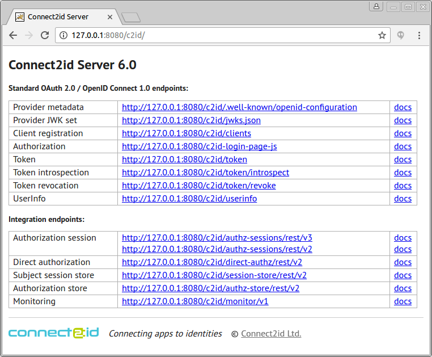Open docs for the UserInfo endpoint
The image size is (432, 357).
tap(403, 199)
